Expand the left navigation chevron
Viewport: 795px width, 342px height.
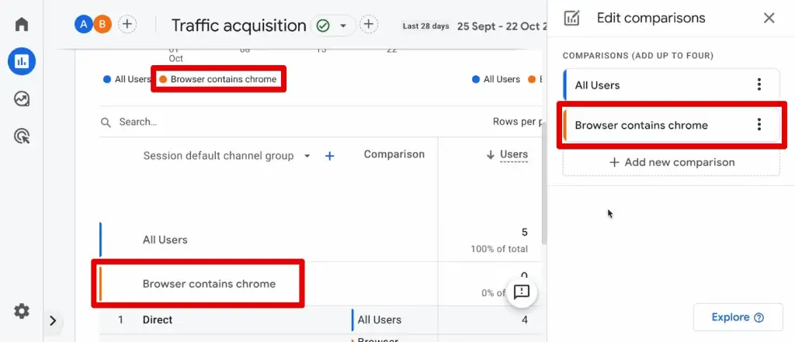[53, 320]
